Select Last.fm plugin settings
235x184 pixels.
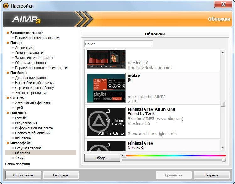point(21,118)
